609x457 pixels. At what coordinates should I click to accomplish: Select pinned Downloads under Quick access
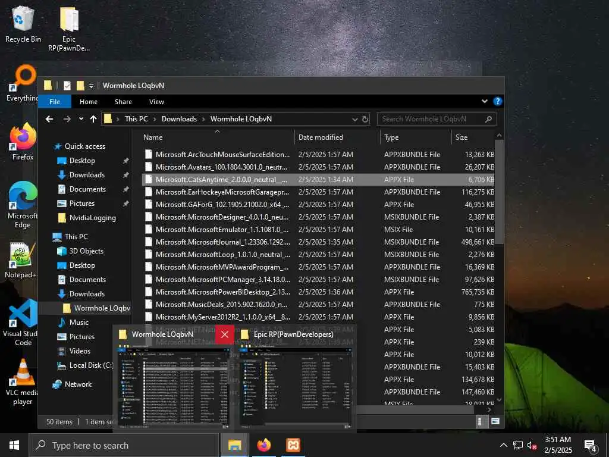87,175
